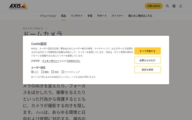Open 購入のご検討はこちら menu item
This screenshot has width=192, height=120.
140,16
